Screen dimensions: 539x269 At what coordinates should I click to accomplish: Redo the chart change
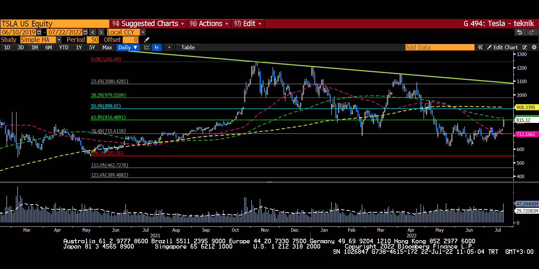(x=531, y=32)
